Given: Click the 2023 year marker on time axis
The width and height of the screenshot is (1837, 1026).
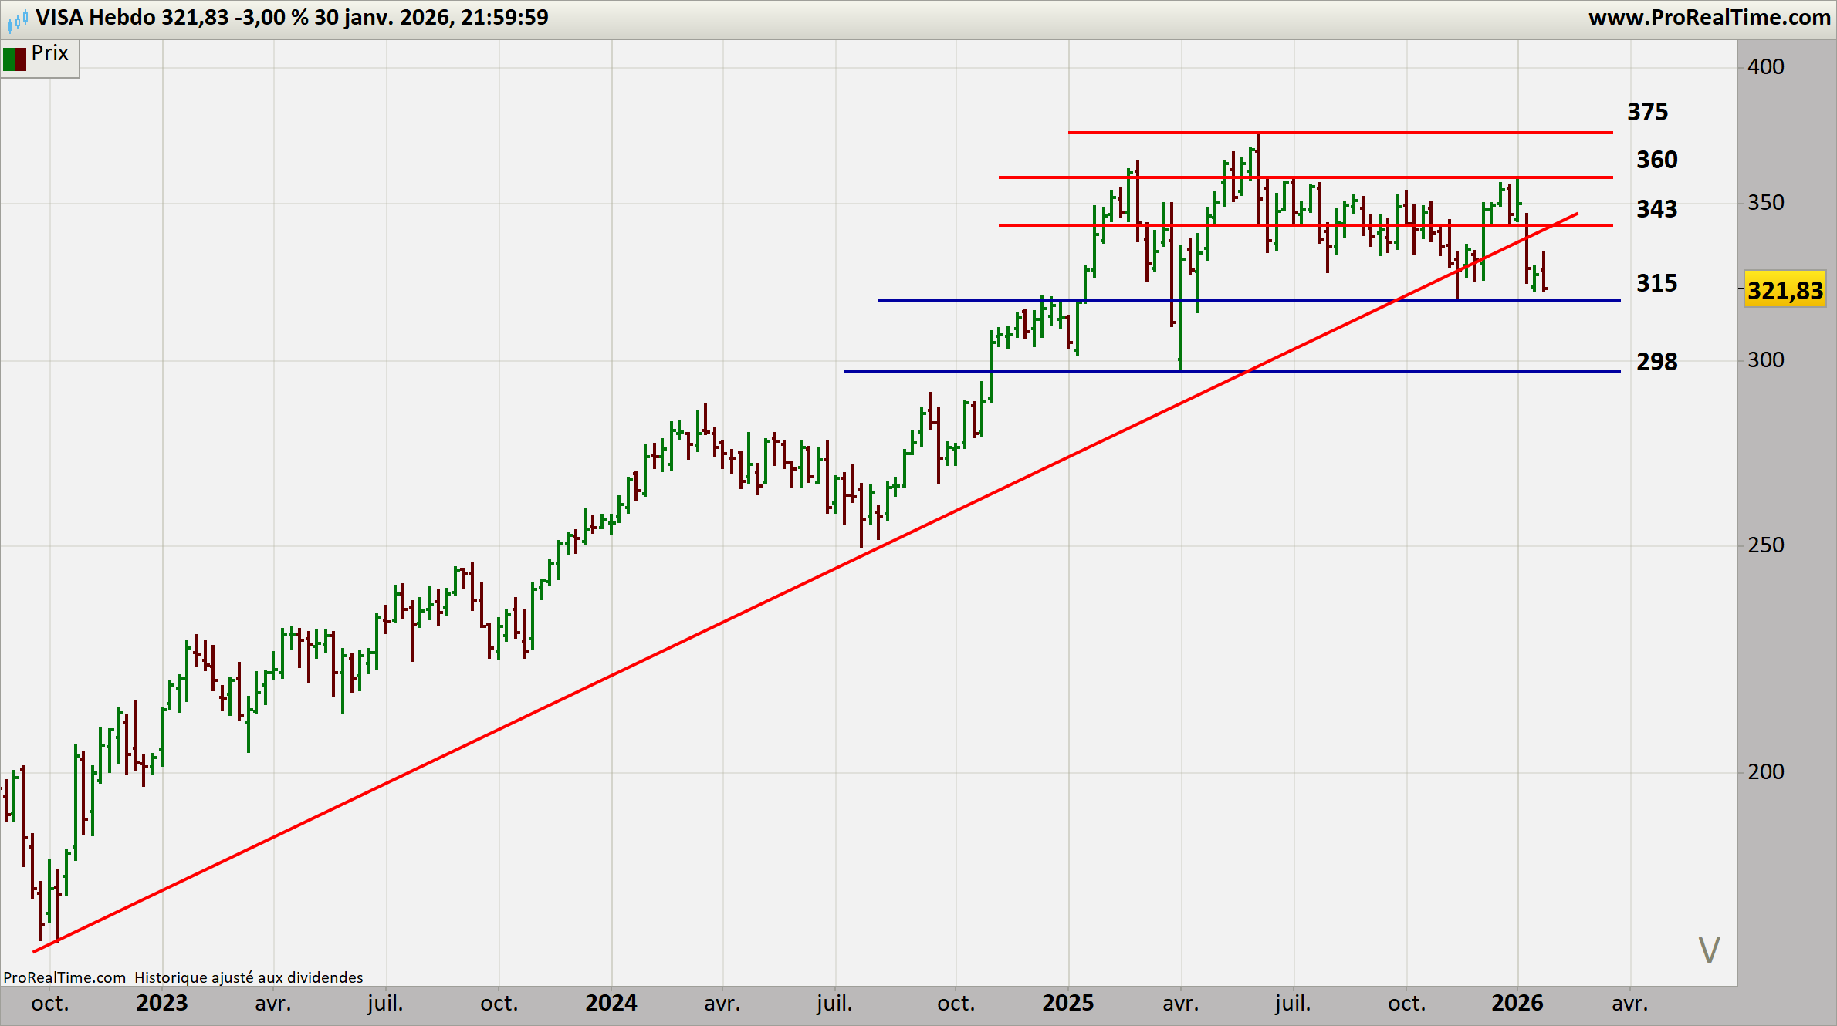Looking at the screenshot, I should (x=161, y=1003).
